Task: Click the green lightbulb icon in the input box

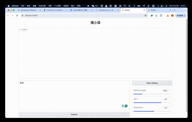Action: (123, 106)
